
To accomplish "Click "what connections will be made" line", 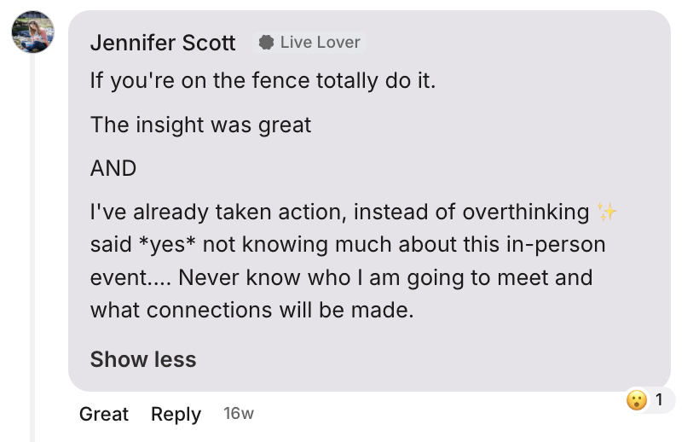I will [x=251, y=311].
